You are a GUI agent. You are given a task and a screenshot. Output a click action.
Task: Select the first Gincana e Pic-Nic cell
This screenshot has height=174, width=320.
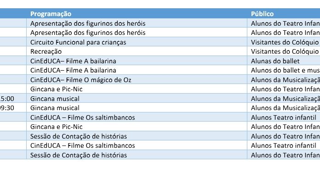pyautogui.click(x=137, y=89)
